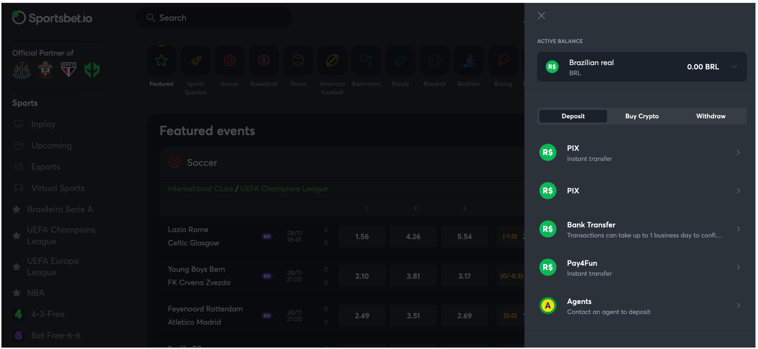This screenshot has width=758, height=349.
Task: Open UEFA Europa League sidebar link
Action: click(46, 267)
